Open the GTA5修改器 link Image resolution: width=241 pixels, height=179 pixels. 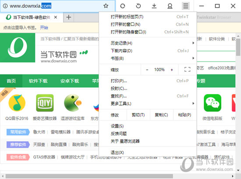[x=44, y=157]
